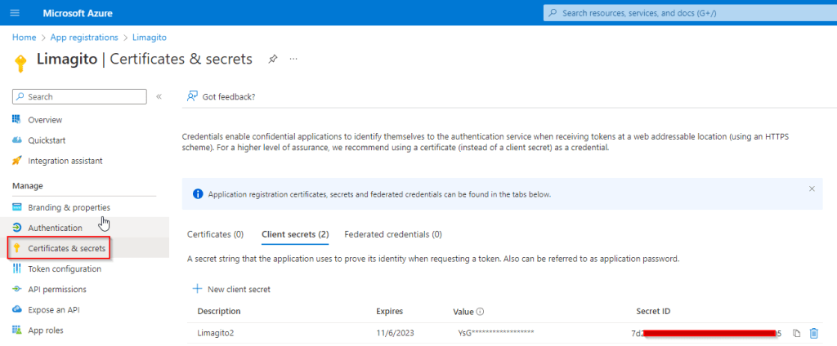Delete the Limagito2 client secret
Screen dimensions: 837x346
(x=813, y=333)
